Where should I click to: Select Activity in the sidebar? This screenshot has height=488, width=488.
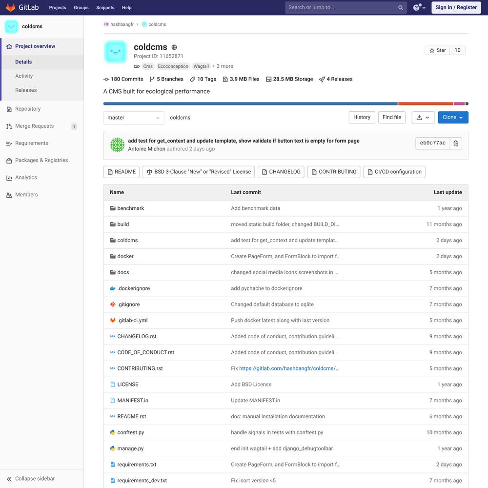(x=42, y=76)
